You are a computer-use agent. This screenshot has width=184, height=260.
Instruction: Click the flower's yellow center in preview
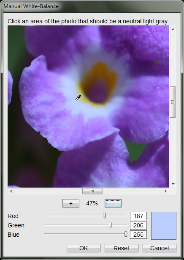pyautogui.click(x=98, y=85)
